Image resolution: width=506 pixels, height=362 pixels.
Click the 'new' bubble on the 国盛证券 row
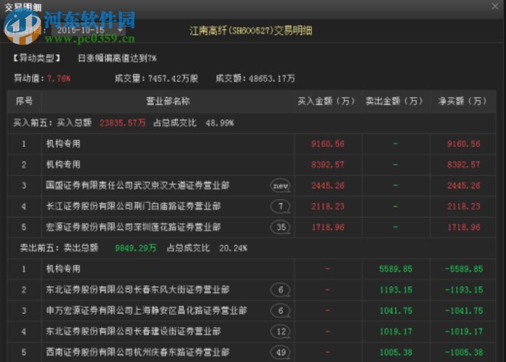(280, 186)
